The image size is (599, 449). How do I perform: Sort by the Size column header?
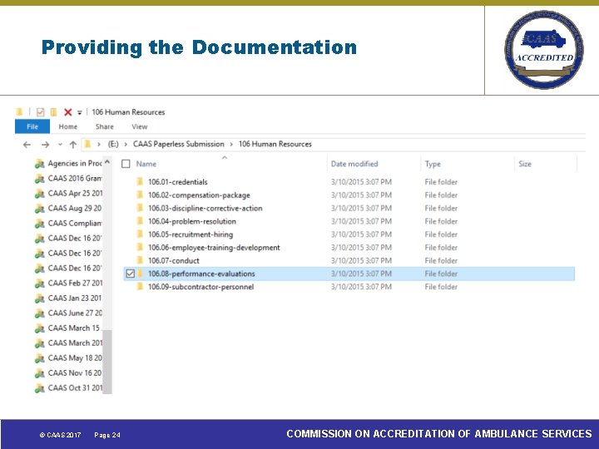click(525, 164)
